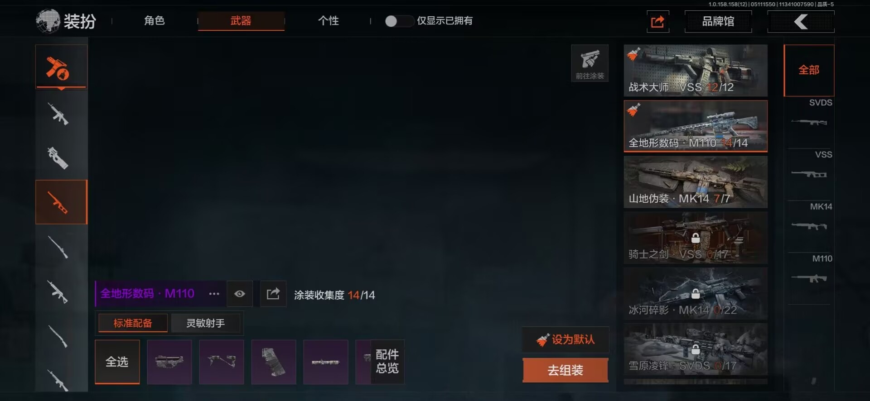The image size is (870, 401).
Task: Select the magazine attachment thumbnail
Action: tap(273, 362)
